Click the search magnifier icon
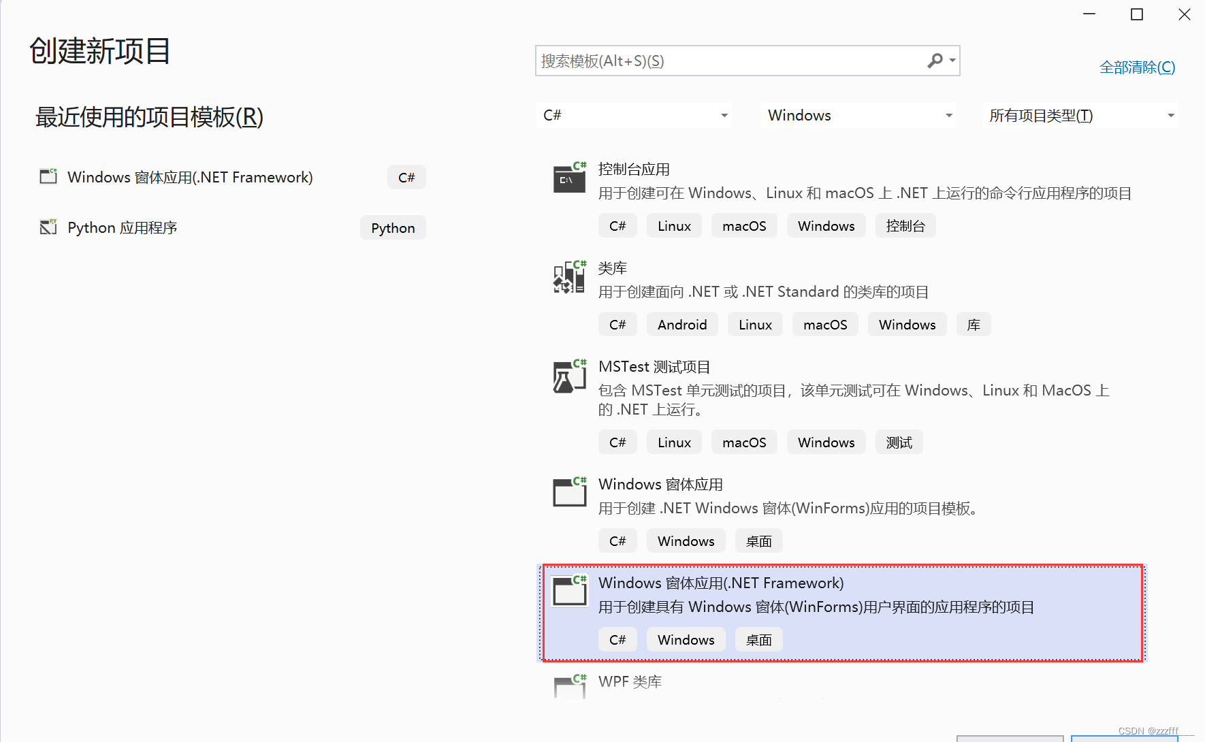 tap(935, 61)
